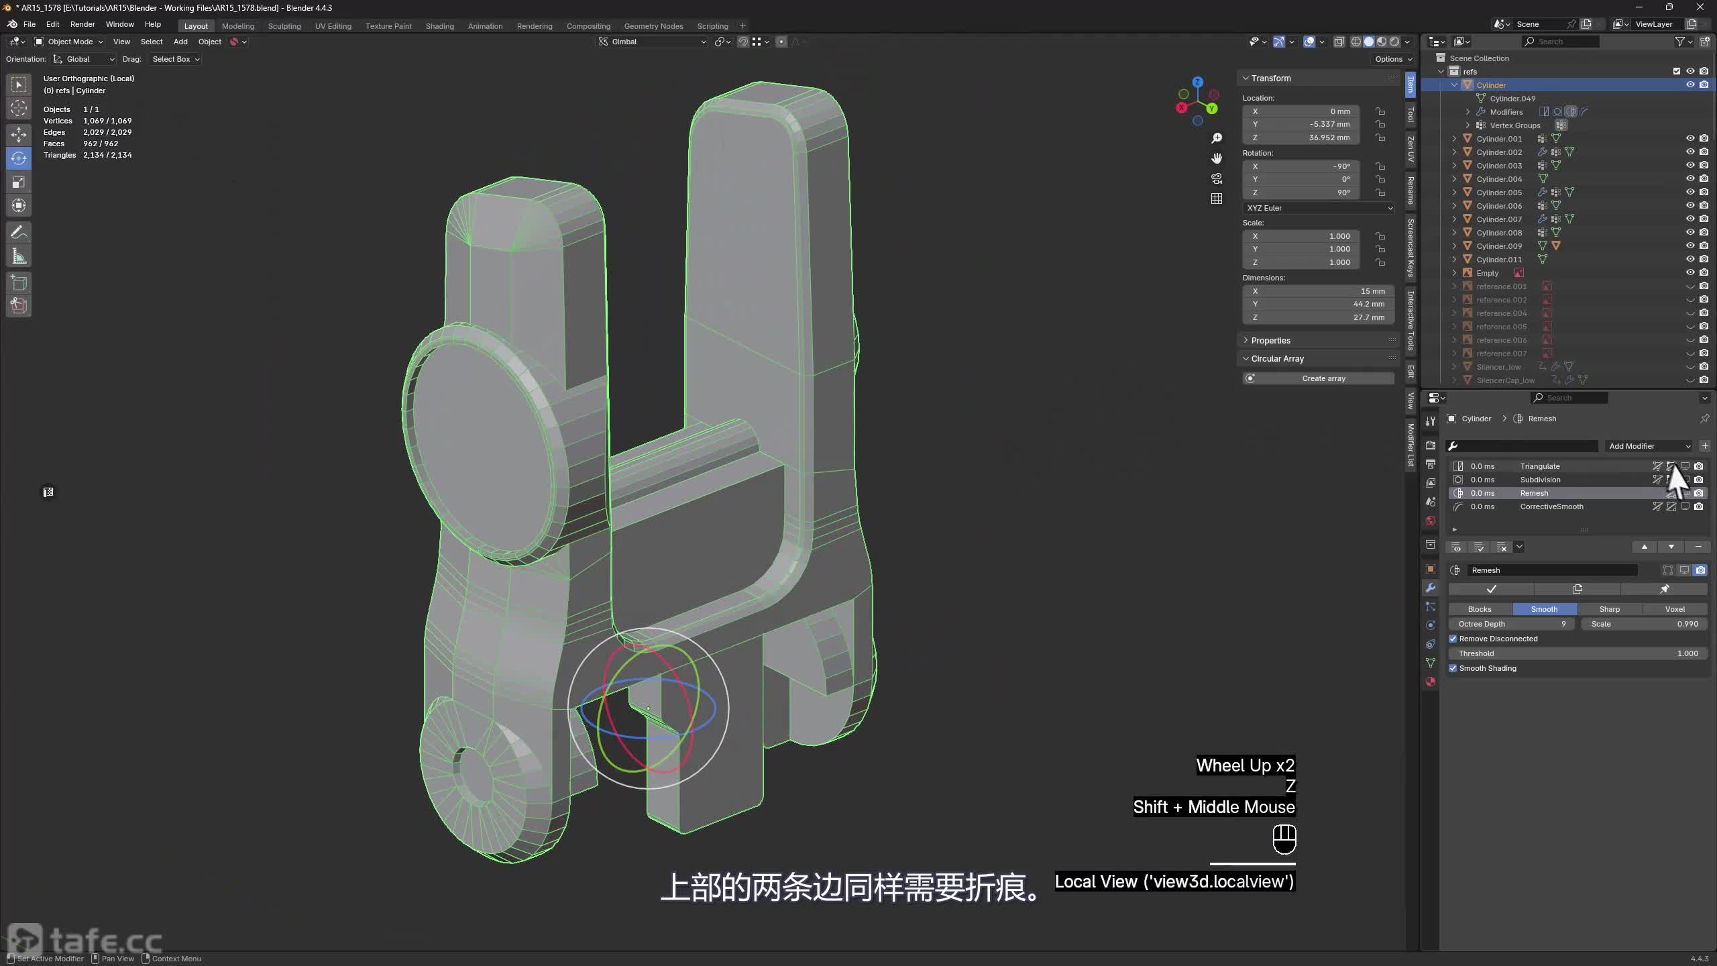
Task: Open the Render menu
Action: pyautogui.click(x=82, y=24)
